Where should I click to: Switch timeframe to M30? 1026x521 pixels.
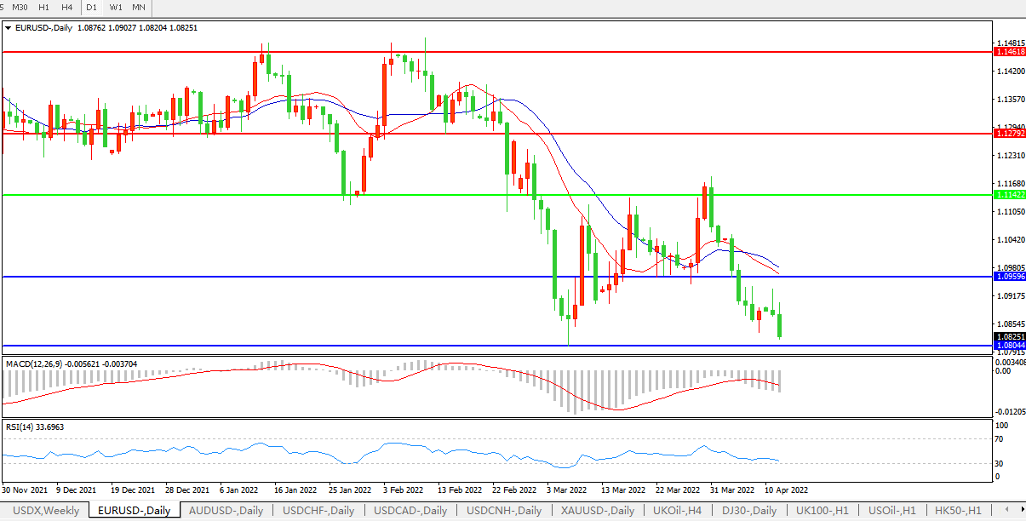(x=20, y=8)
